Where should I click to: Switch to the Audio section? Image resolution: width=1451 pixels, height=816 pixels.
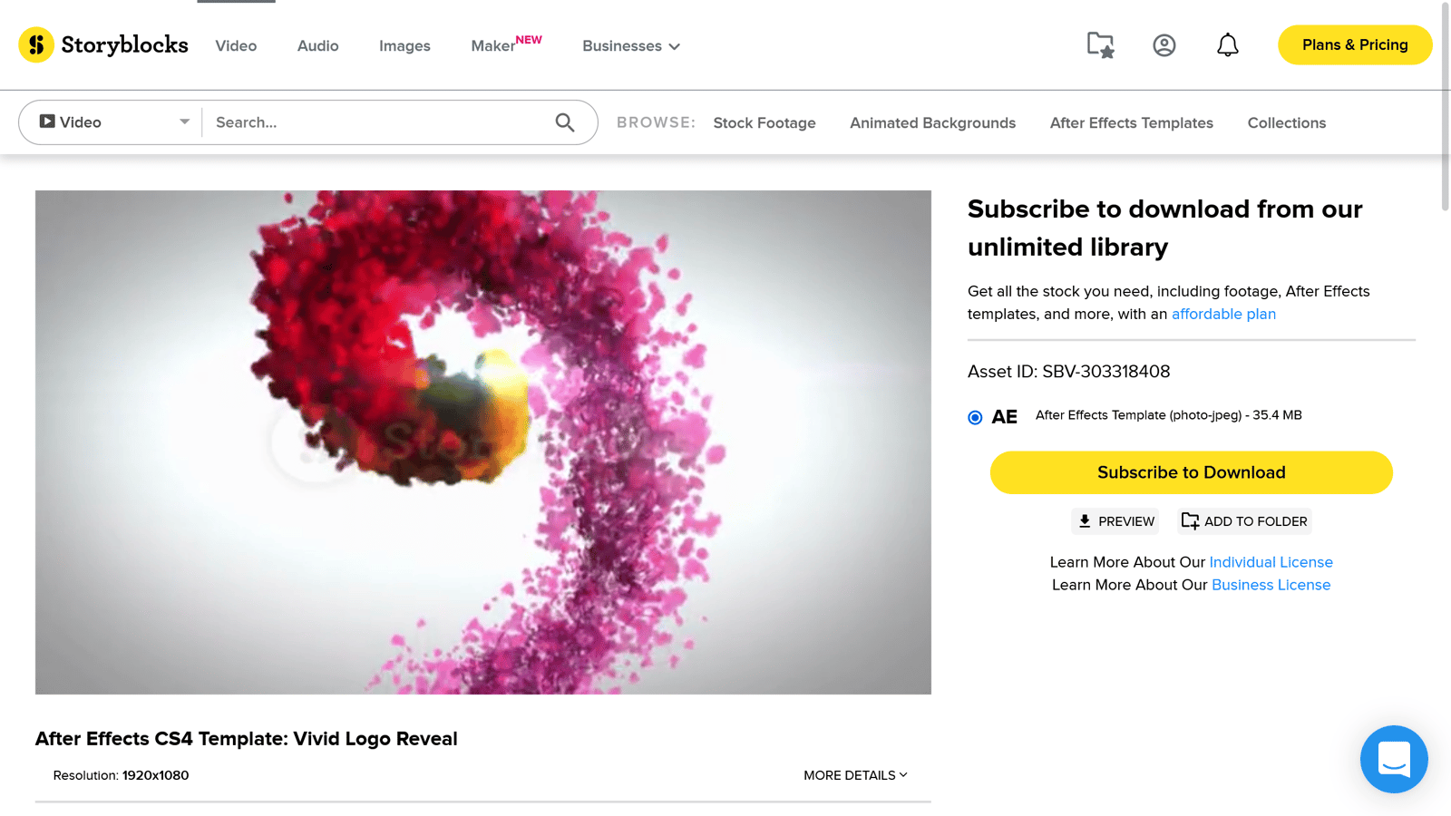pyautogui.click(x=317, y=45)
